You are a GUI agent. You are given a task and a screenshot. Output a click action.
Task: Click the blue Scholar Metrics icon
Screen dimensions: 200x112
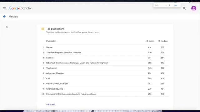click(x=4, y=16)
